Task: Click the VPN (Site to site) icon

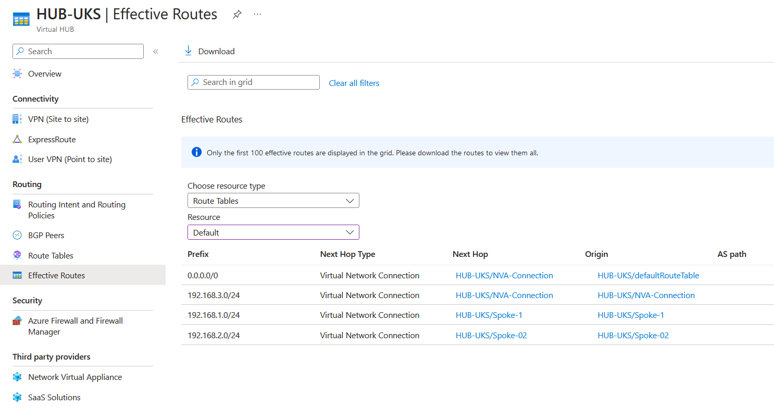Action: point(17,119)
